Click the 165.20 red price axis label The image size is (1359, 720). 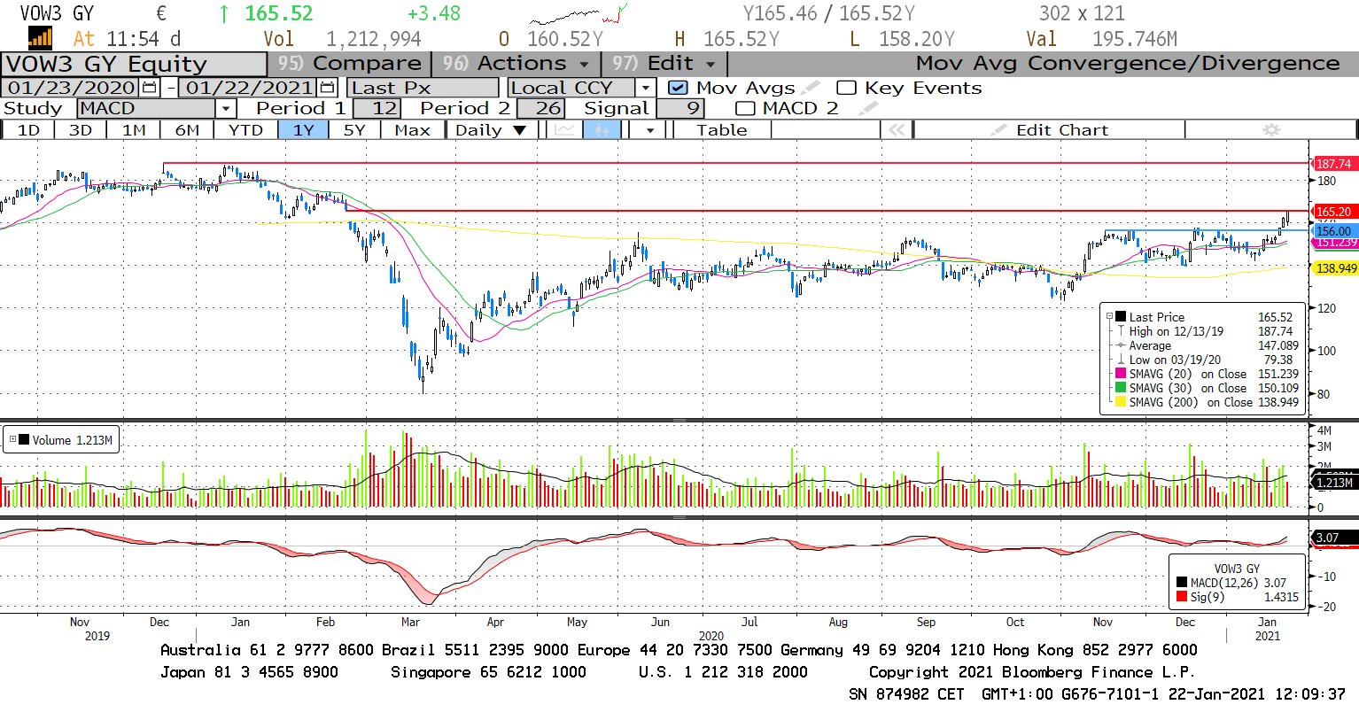tap(1333, 212)
